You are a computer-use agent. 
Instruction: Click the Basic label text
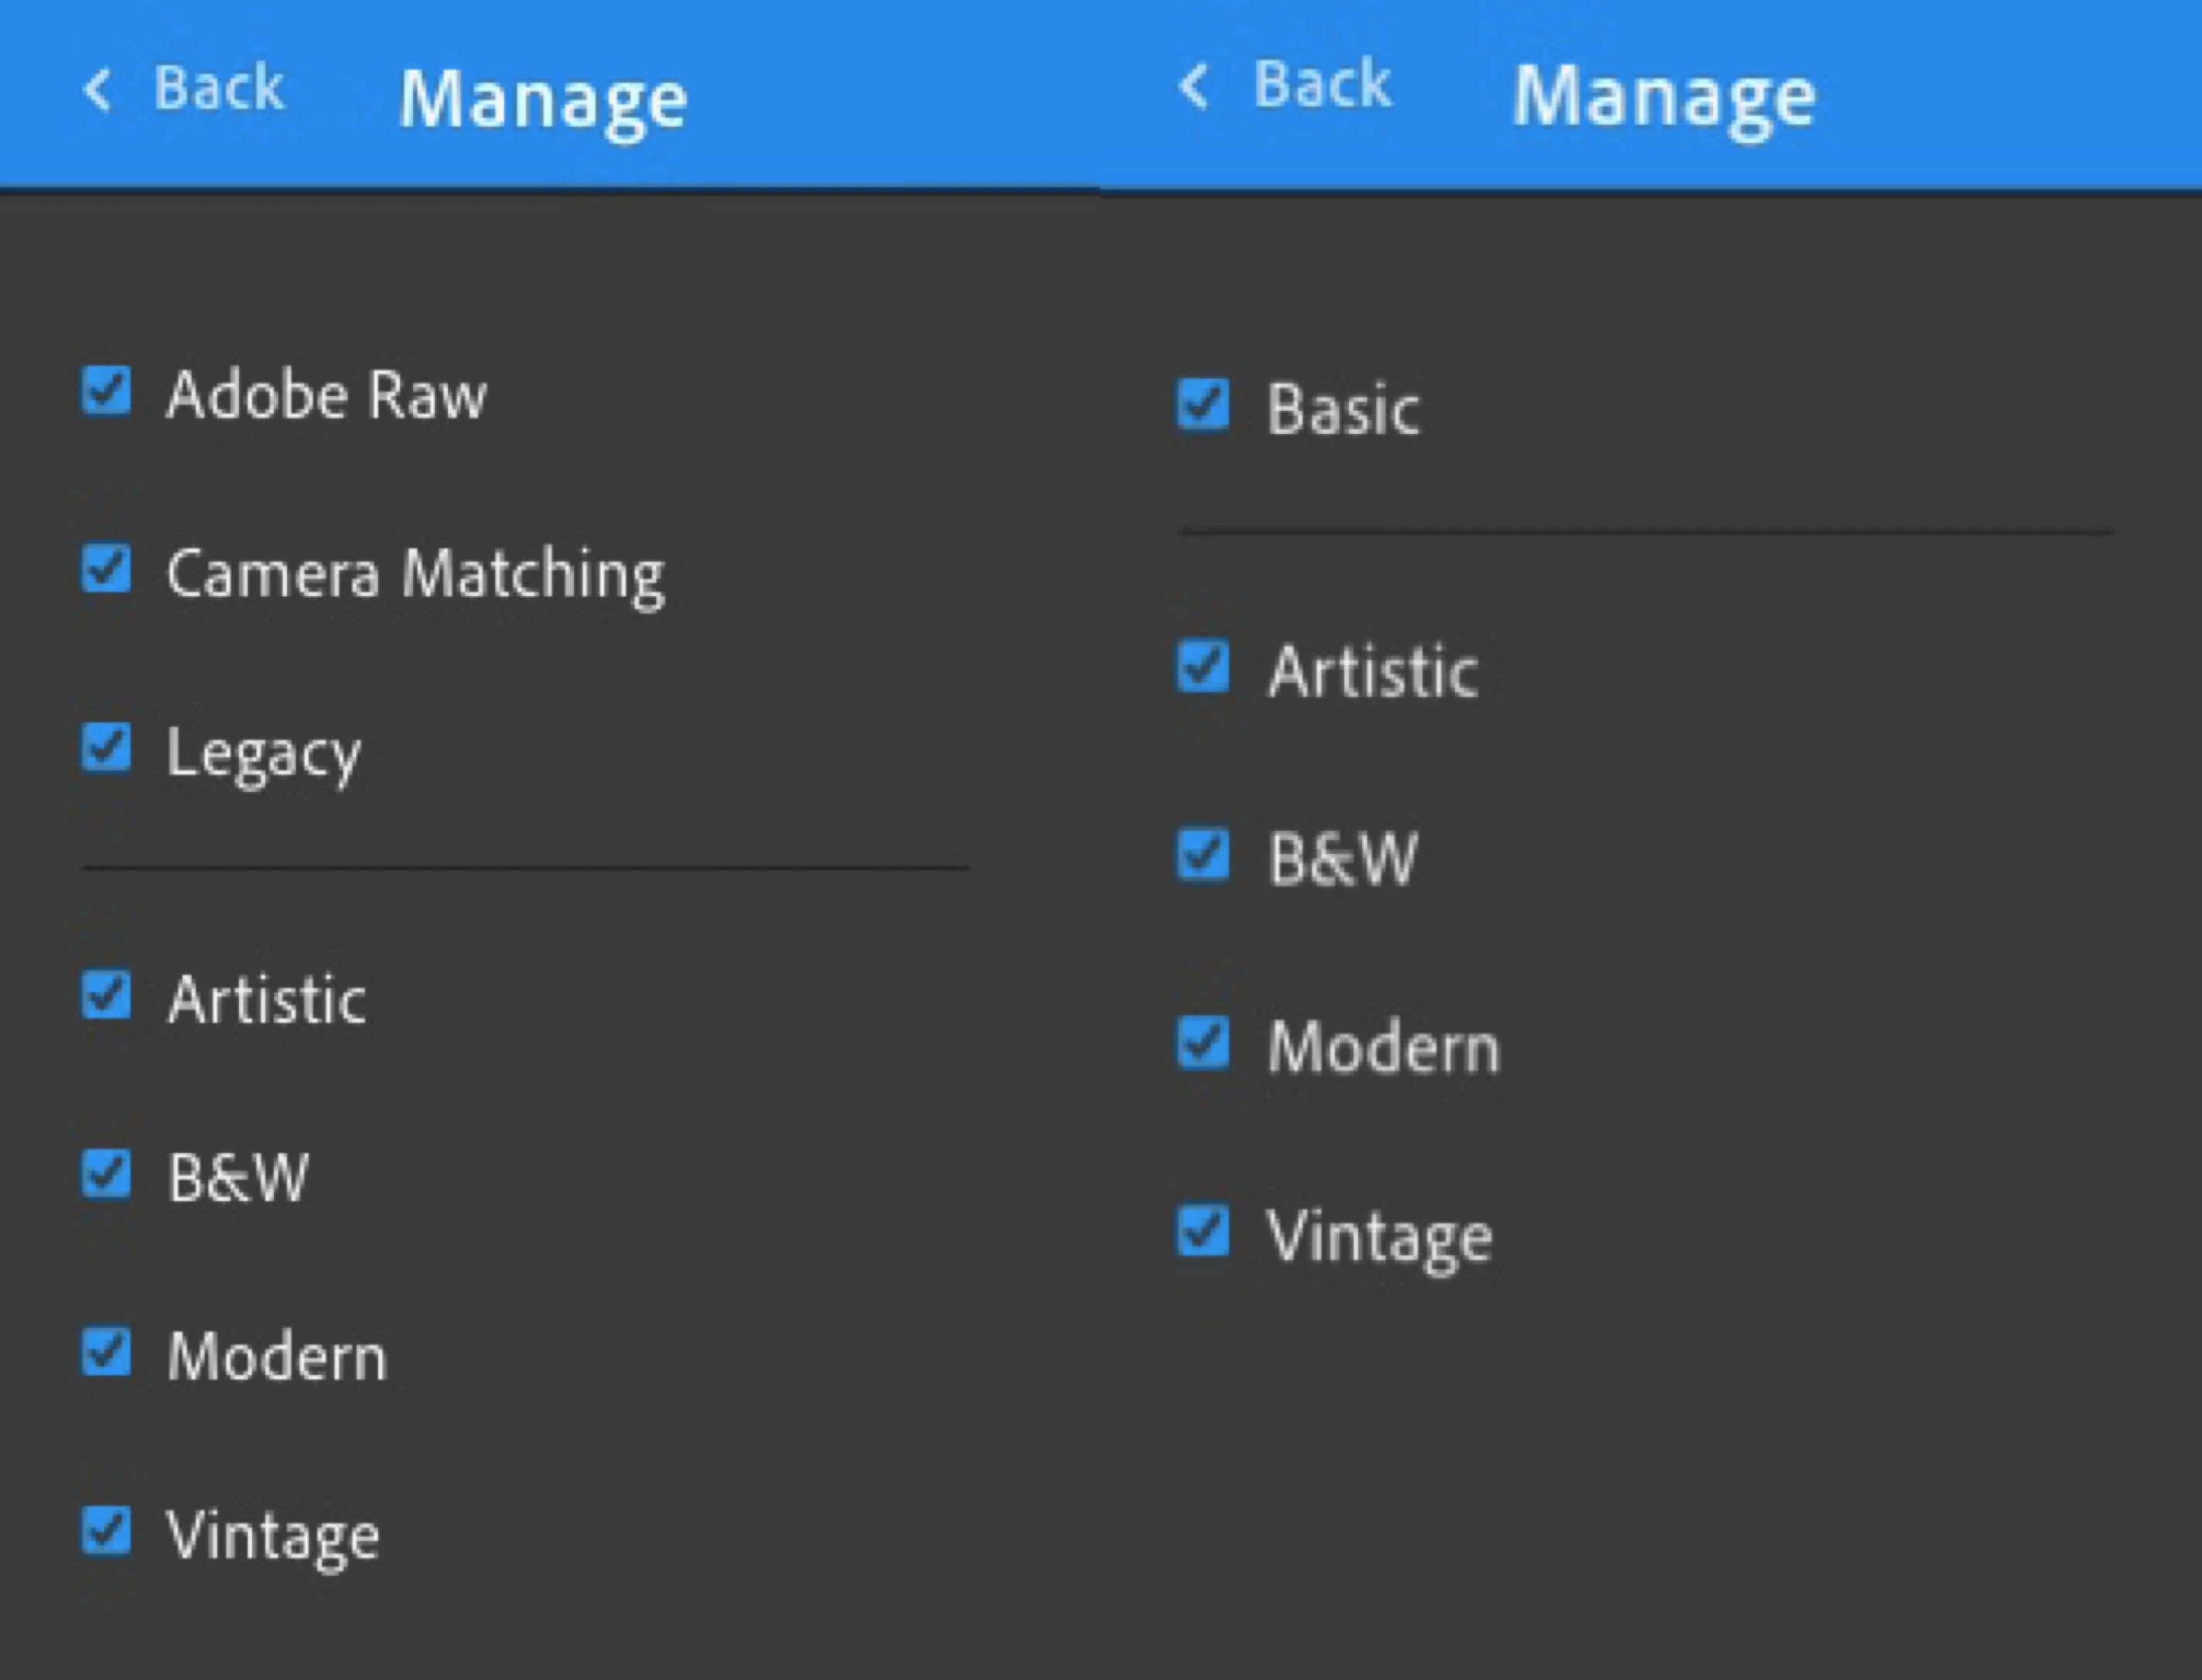click(x=1343, y=409)
